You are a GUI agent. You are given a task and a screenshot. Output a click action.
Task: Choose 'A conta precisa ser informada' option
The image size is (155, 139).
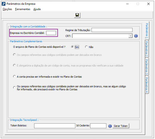[x=14, y=76]
